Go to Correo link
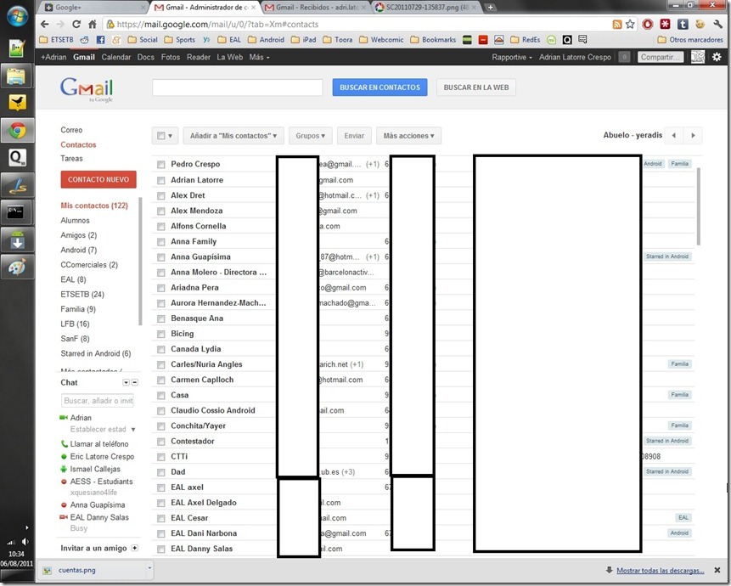Viewport: 731px width, 586px height. [71, 130]
